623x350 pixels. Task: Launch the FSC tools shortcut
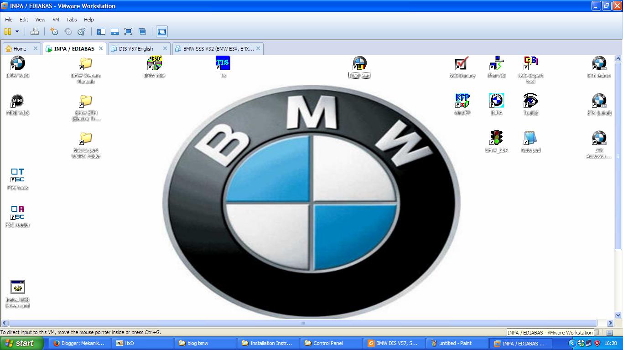[x=17, y=179]
